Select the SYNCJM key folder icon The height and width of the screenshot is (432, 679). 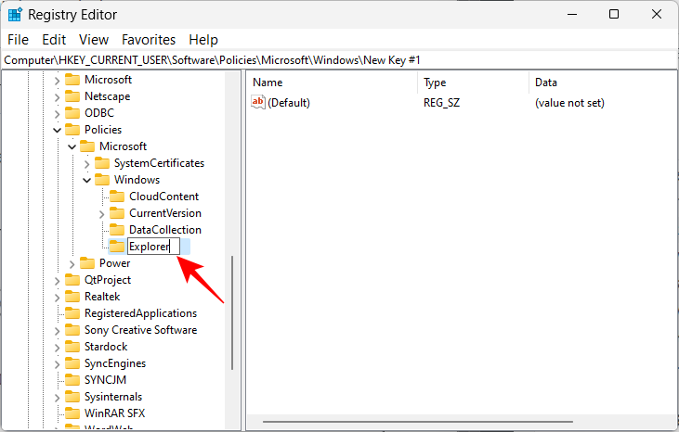pos(72,380)
